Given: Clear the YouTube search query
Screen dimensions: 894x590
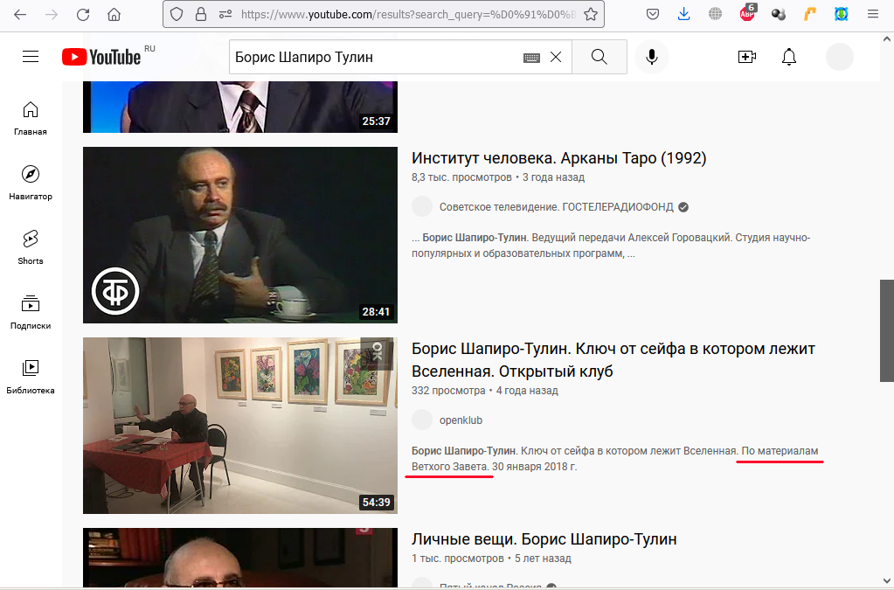Looking at the screenshot, I should point(556,57).
